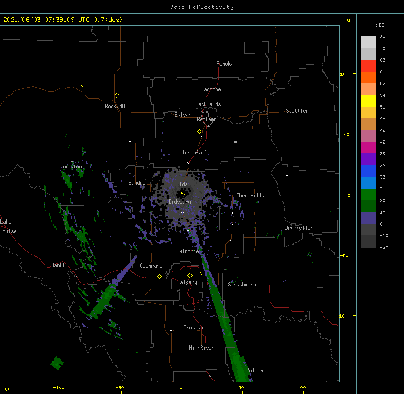The height and width of the screenshot is (394, 404).
Task: Click the Banff label
Action: 58,265
